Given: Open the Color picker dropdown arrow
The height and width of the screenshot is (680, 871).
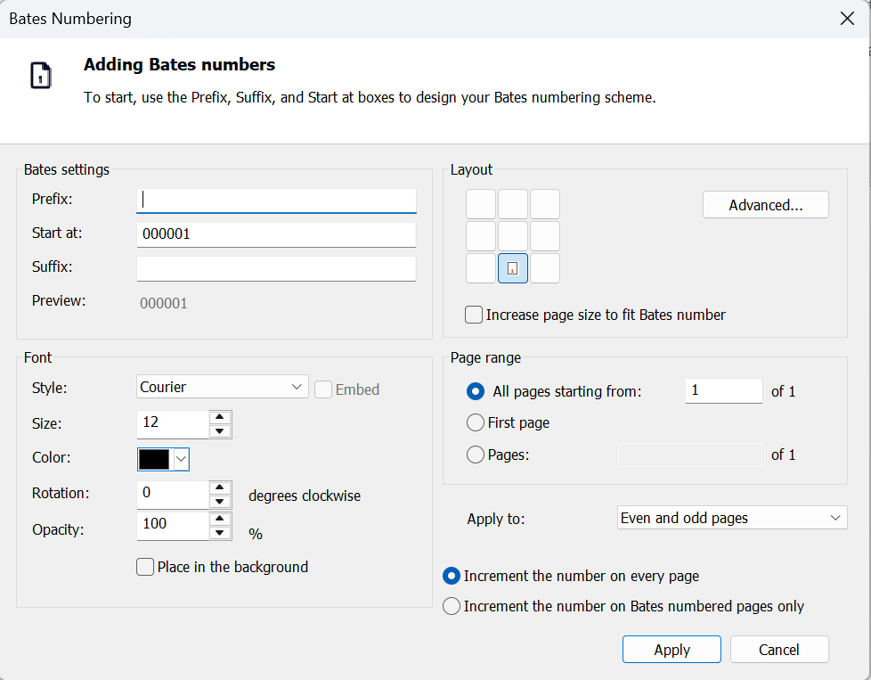Looking at the screenshot, I should pos(181,459).
